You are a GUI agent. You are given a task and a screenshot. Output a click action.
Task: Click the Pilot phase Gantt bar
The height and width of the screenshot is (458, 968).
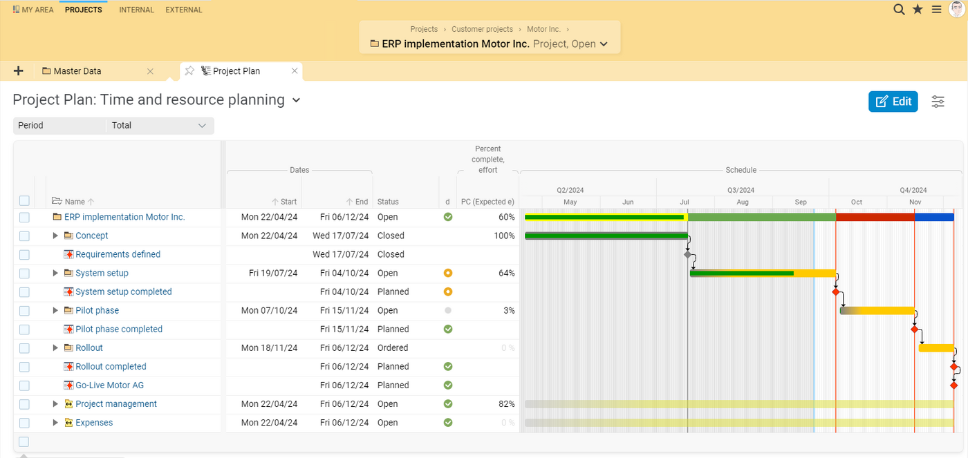877,310
